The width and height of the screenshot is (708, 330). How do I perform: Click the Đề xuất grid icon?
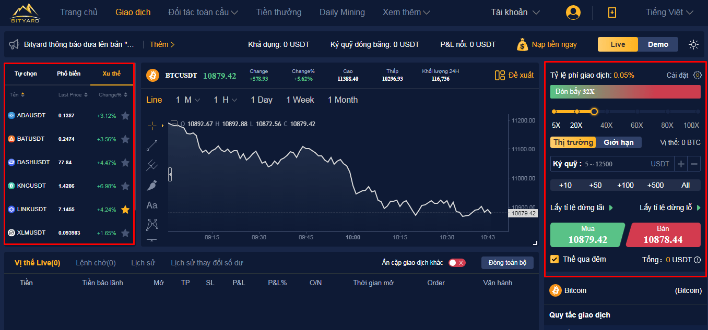[500, 75]
